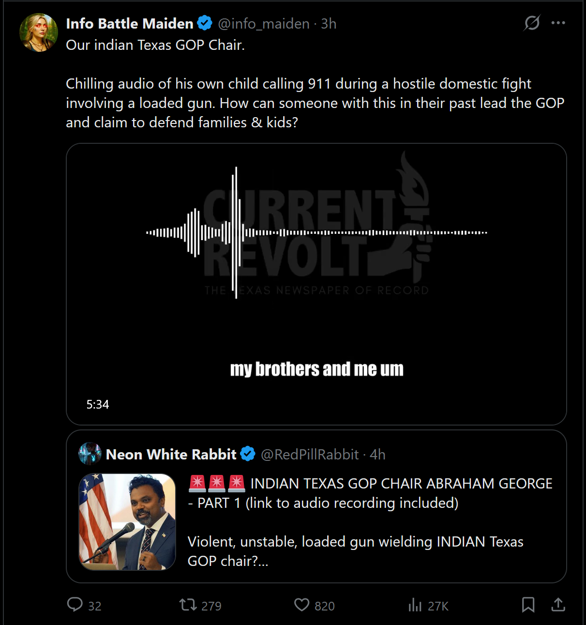Open the @info_maiden handle link
This screenshot has width=586, height=625.
[x=264, y=24]
